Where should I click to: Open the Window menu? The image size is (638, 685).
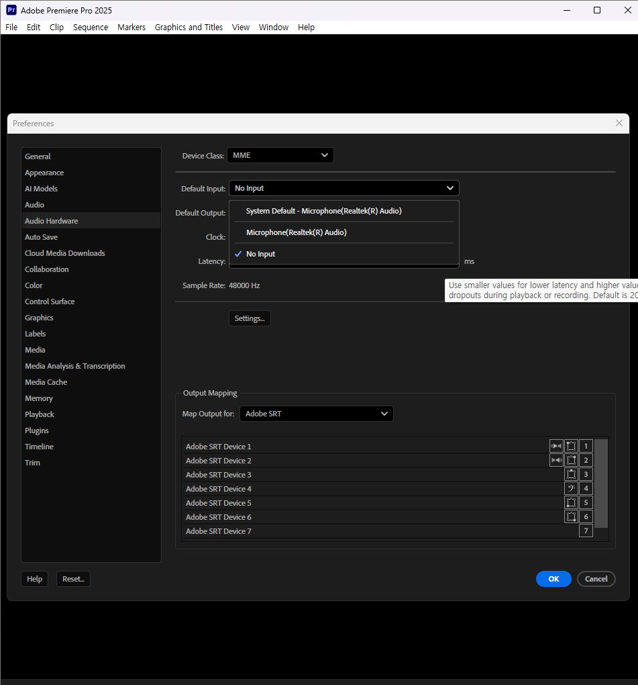[x=274, y=27]
